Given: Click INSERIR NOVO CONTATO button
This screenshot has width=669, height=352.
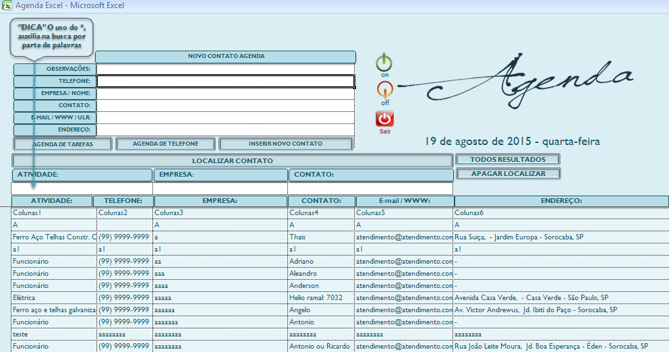Looking at the screenshot, I should [285, 144].
